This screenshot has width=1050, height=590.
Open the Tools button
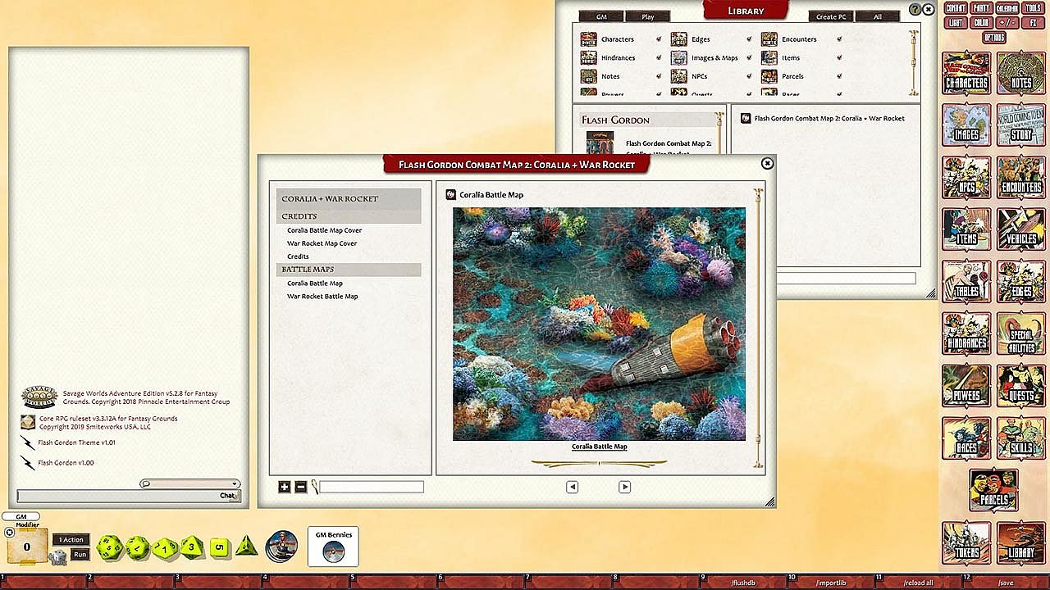(x=1034, y=8)
